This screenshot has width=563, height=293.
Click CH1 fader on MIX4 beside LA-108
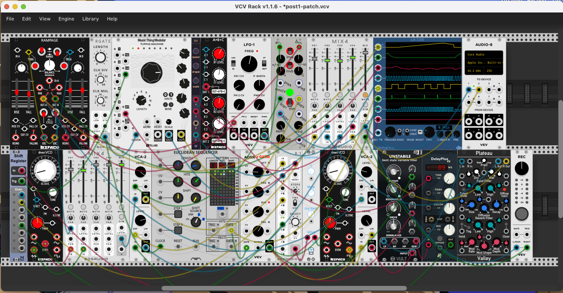click(x=314, y=58)
